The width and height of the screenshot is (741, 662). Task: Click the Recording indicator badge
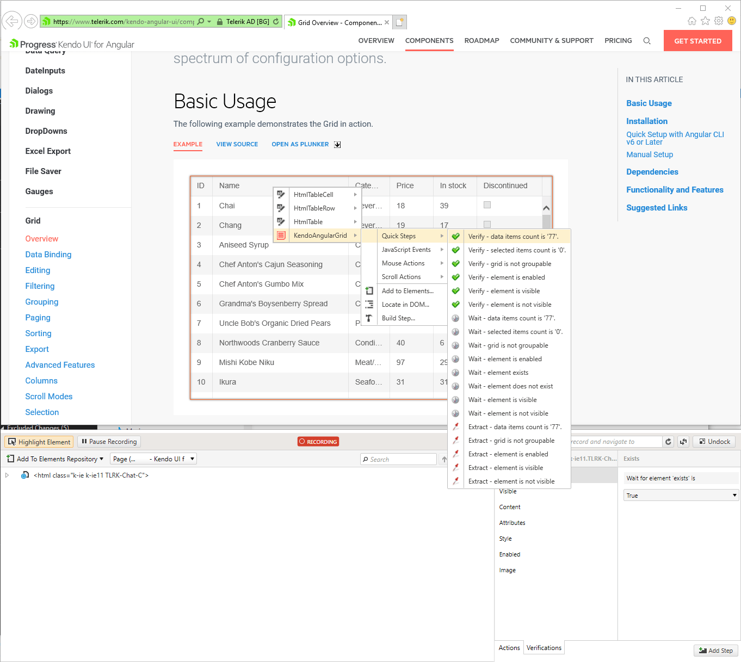[318, 442]
